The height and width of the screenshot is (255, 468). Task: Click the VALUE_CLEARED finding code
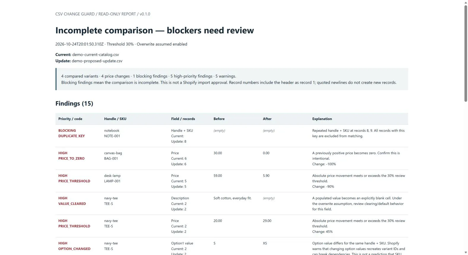(x=72, y=204)
